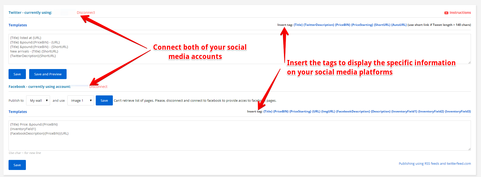Select the 'Facebook - currently using account:' heading
Image resolution: width=481 pixels, height=177 pixels.
tap(40, 87)
